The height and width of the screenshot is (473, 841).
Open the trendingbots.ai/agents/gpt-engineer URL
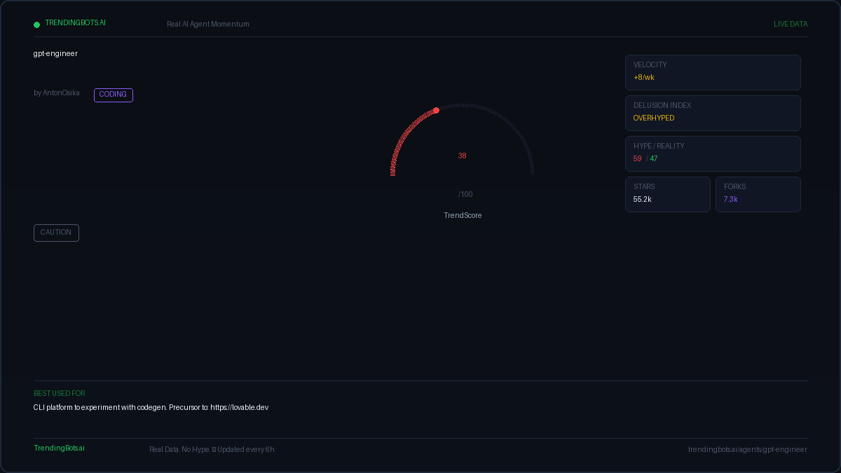[x=748, y=450]
